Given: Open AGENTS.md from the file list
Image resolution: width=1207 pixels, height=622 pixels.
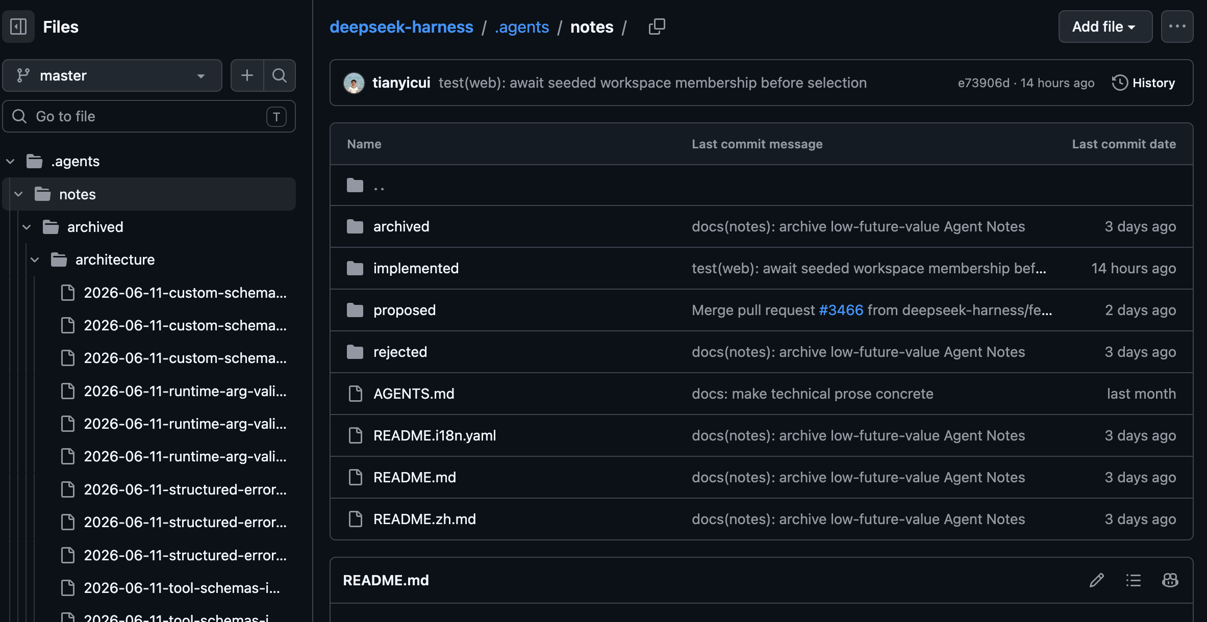Looking at the screenshot, I should tap(414, 394).
